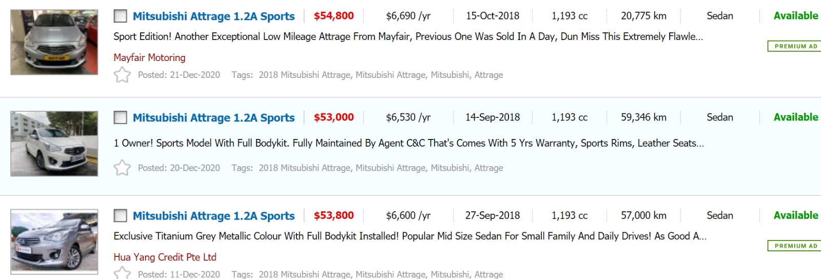The width and height of the screenshot is (821, 279).
Task: Open Mitsubishi Attrage listing priced $53,000
Action: [x=213, y=118]
